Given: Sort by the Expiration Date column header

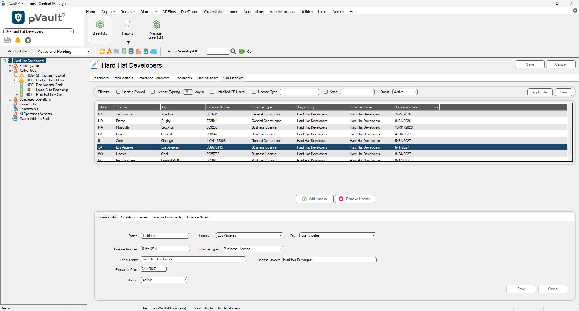Looking at the screenshot, I should pyautogui.click(x=416, y=107).
